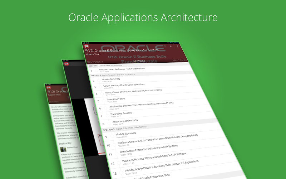
Task: Select the LECTURES tab on rear tablet
Action: click(x=54, y=102)
